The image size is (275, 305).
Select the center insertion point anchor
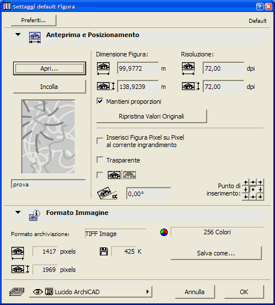pos(253,189)
